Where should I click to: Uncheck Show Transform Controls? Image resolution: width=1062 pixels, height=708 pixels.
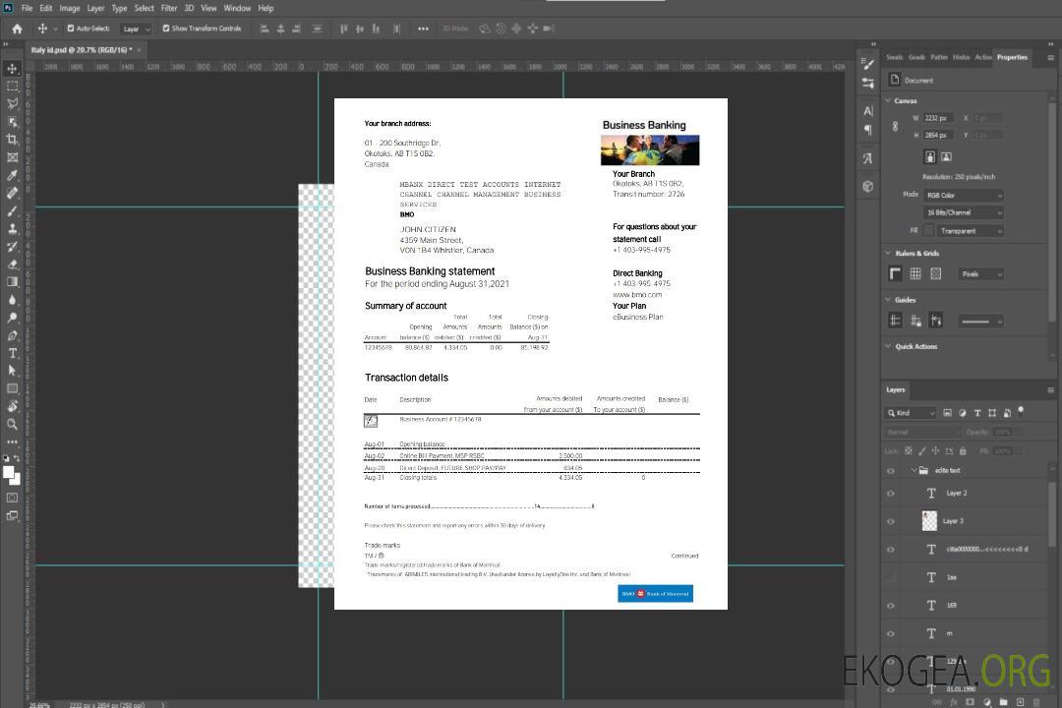(x=166, y=29)
